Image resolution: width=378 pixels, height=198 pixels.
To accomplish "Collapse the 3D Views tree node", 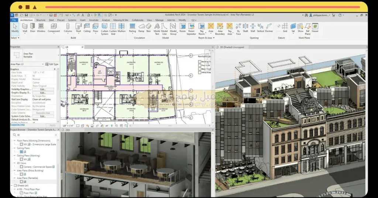I will (14, 163).
